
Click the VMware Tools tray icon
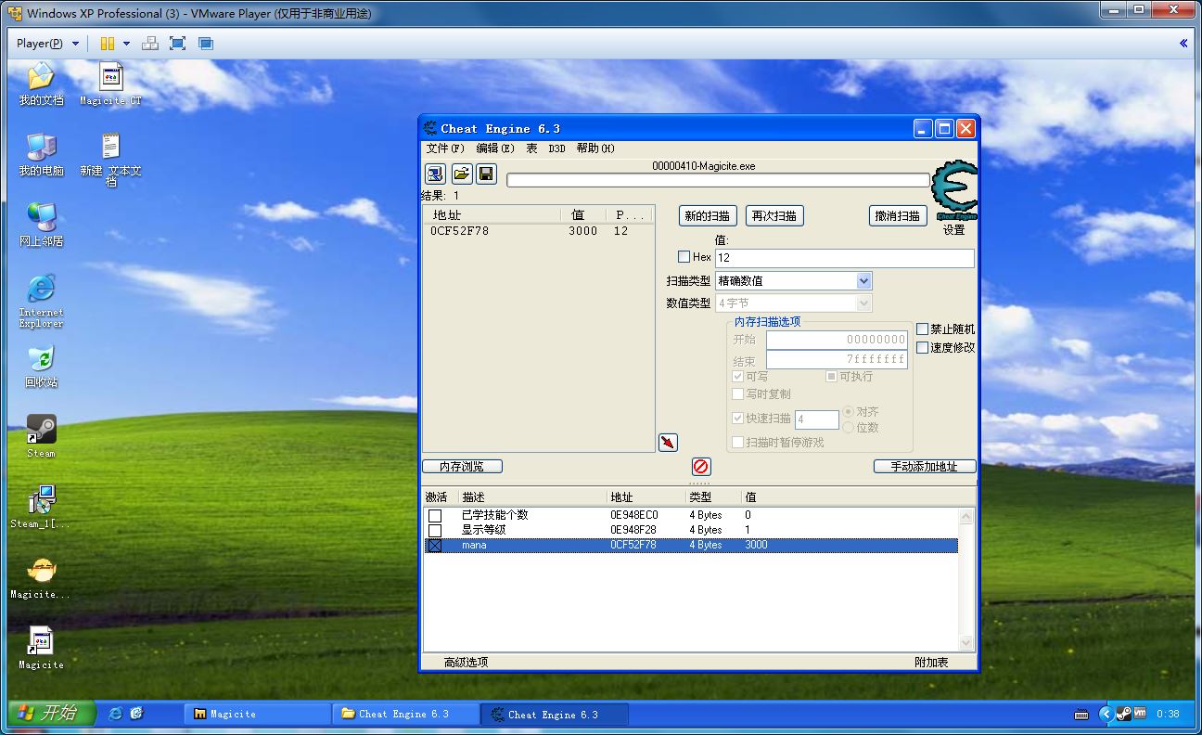coord(1139,714)
